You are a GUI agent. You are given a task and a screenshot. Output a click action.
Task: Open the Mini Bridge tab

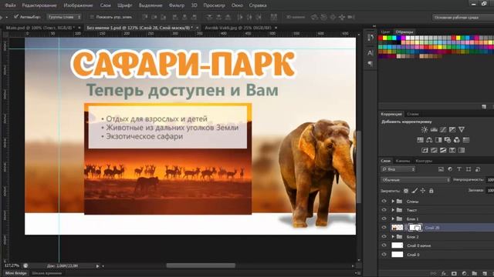[x=15, y=273]
